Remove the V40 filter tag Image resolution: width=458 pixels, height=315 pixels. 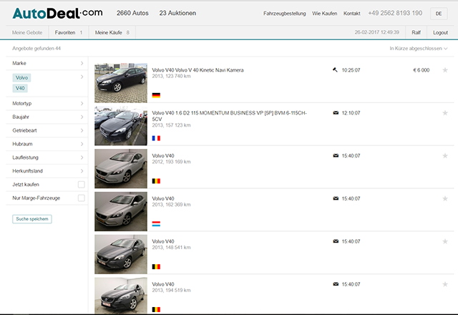20,88
